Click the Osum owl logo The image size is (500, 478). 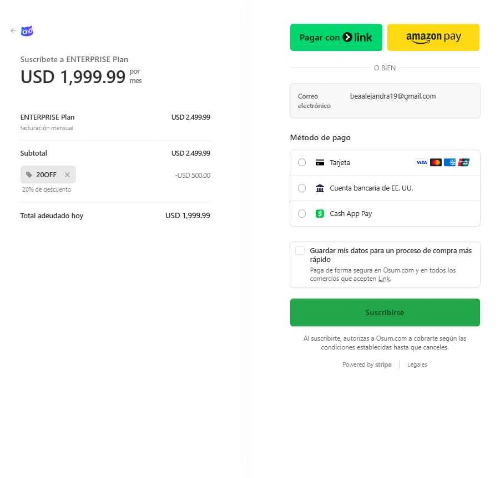[x=27, y=32]
